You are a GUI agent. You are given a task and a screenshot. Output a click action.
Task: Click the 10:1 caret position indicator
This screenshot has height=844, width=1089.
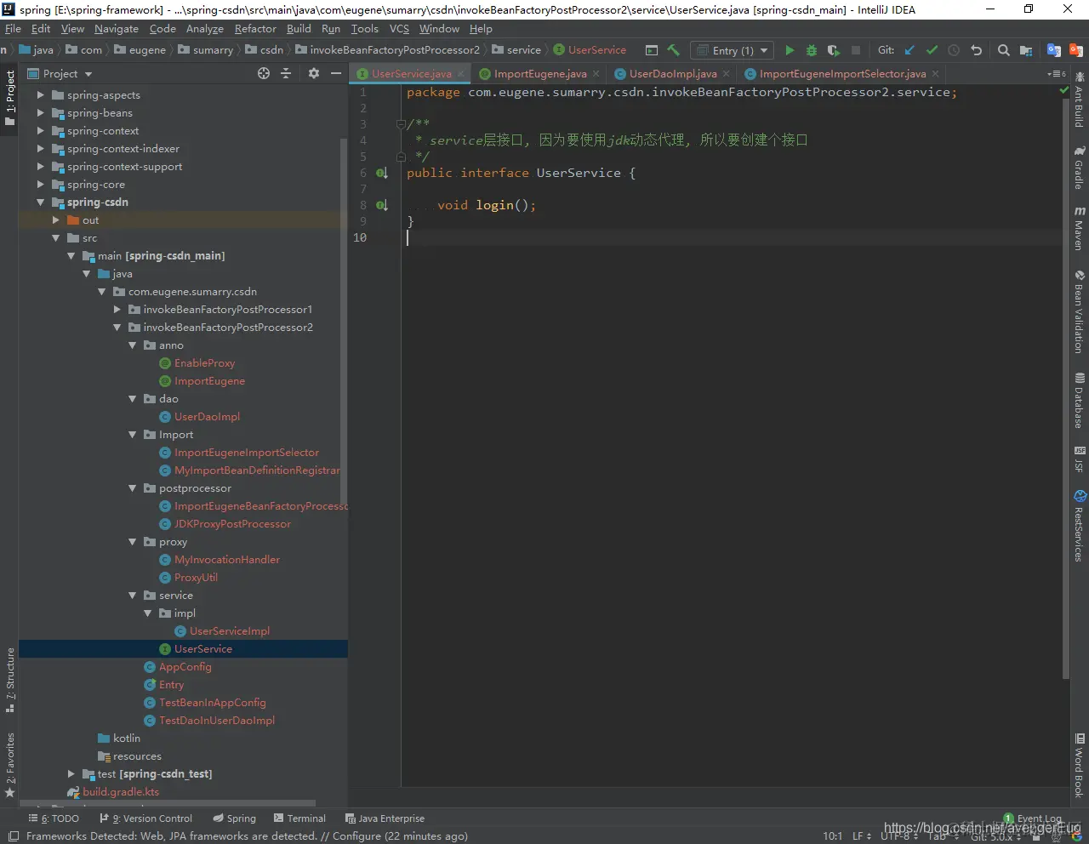[833, 836]
